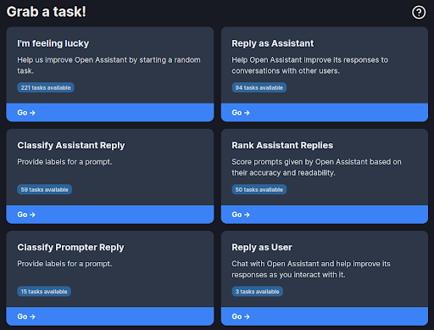Click description 'Help Open Assistant improve its responses'

pos(309,65)
